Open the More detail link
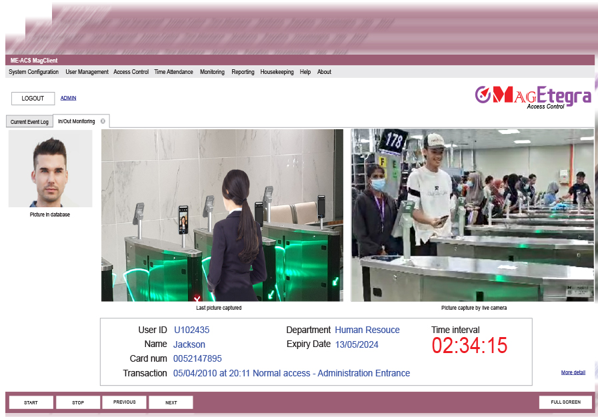598x417 pixels. pos(573,372)
